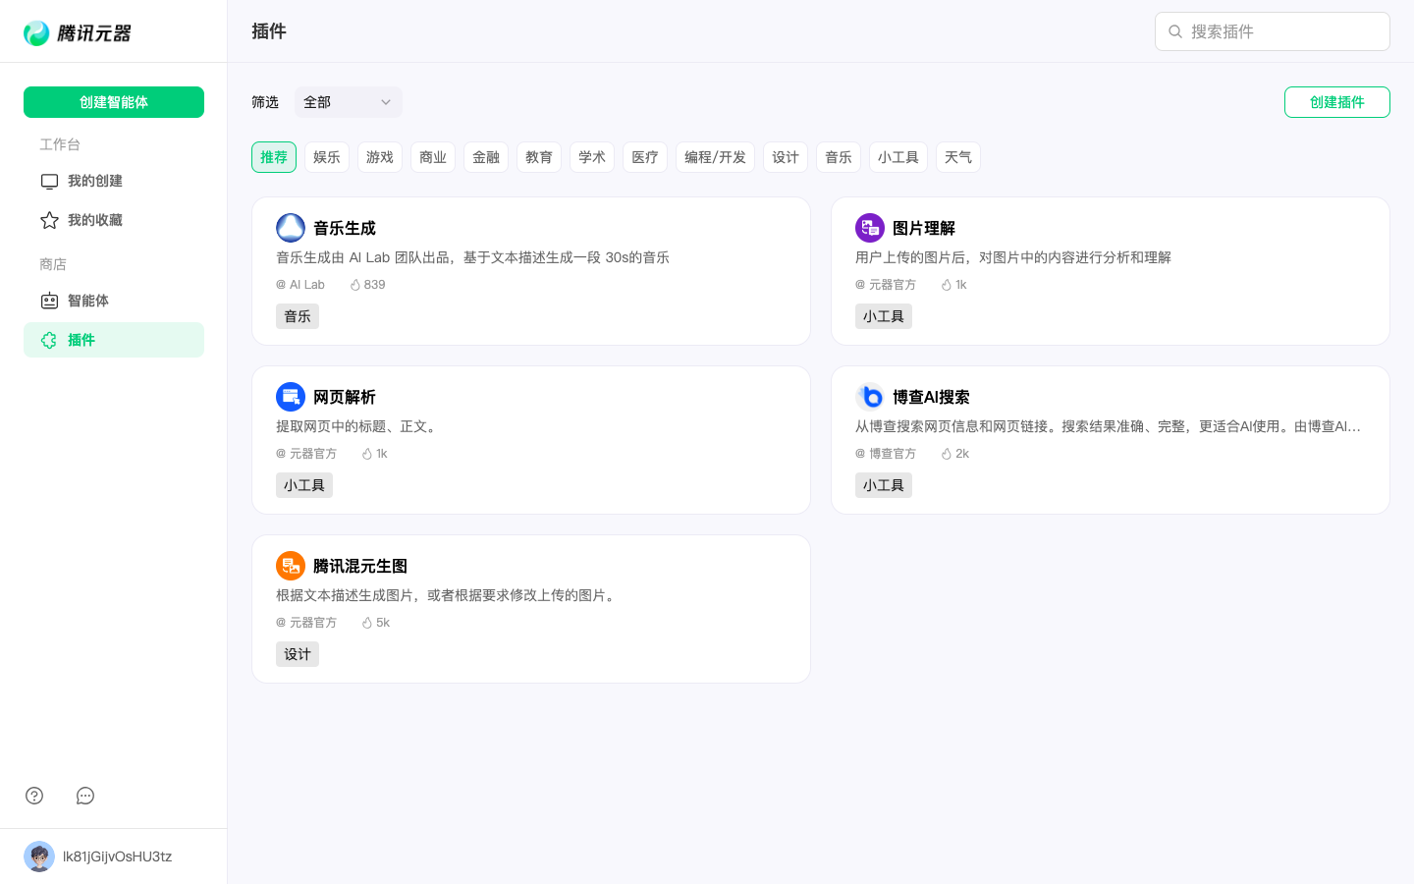
Task: Switch to 智能体 in the sidebar
Action: tap(87, 301)
